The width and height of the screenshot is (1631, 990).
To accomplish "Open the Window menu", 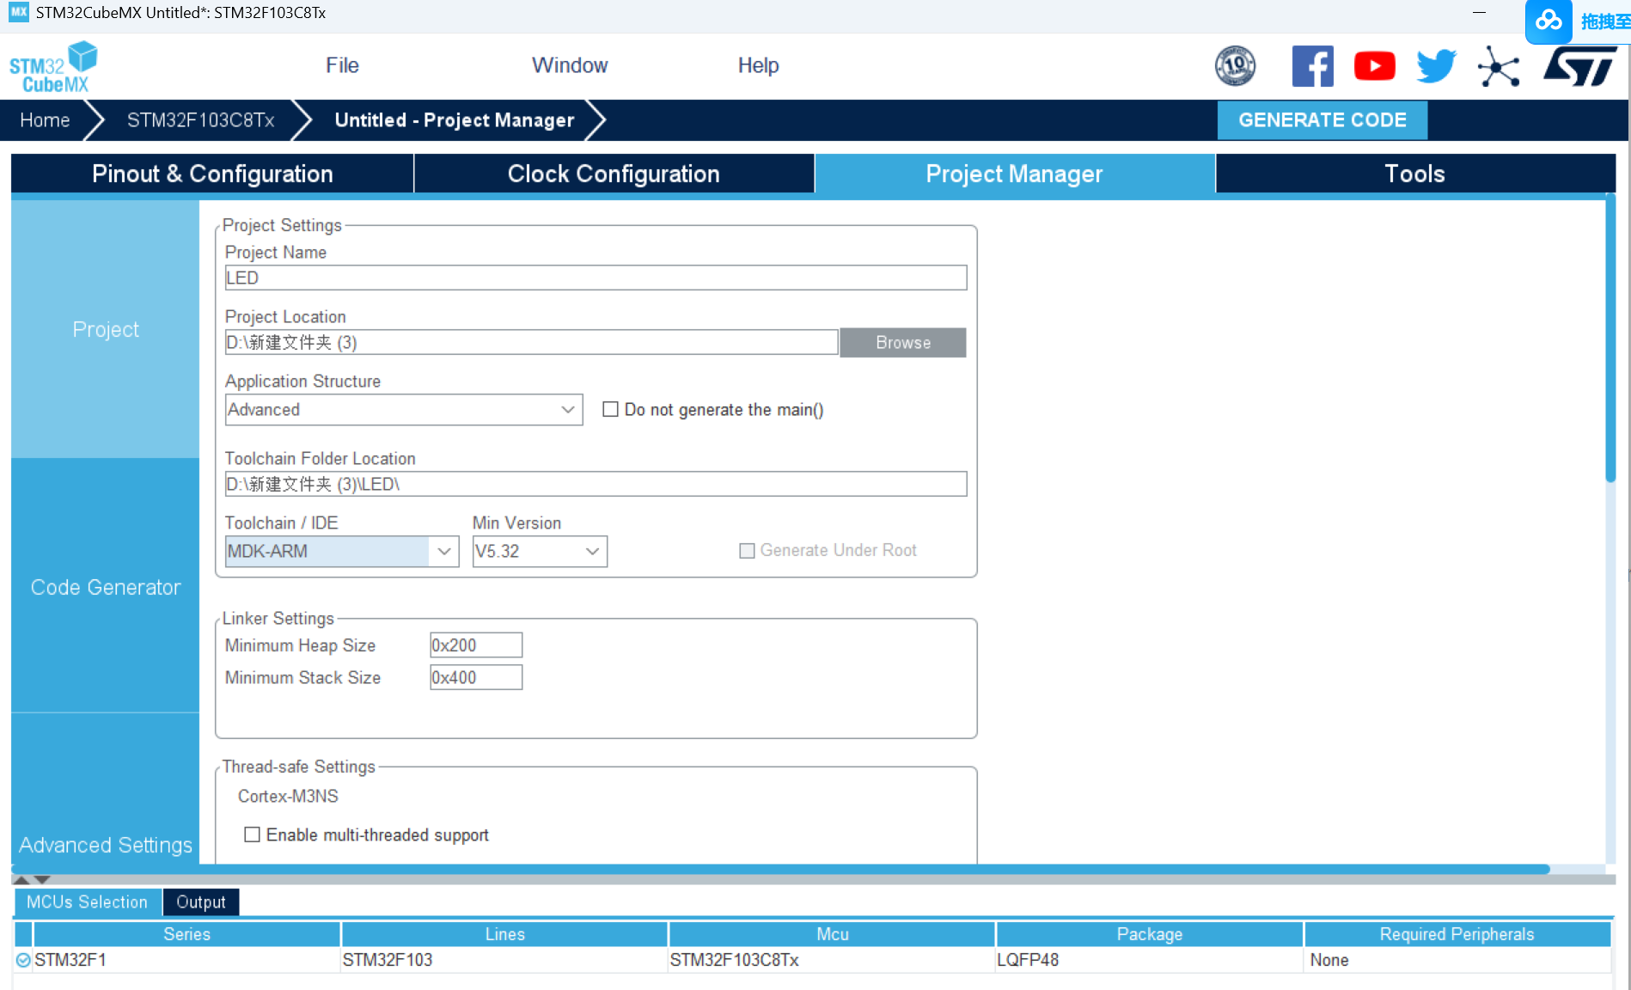I will (570, 66).
